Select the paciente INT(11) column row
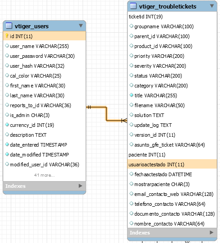 (x=172, y=155)
